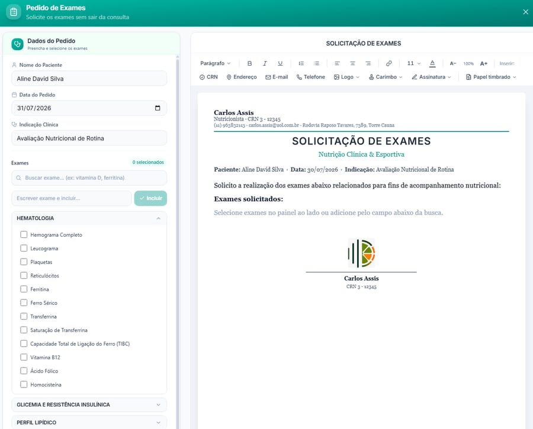533x429 pixels.
Task: Click the Exames solicitados heading in document
Action: coord(249,199)
